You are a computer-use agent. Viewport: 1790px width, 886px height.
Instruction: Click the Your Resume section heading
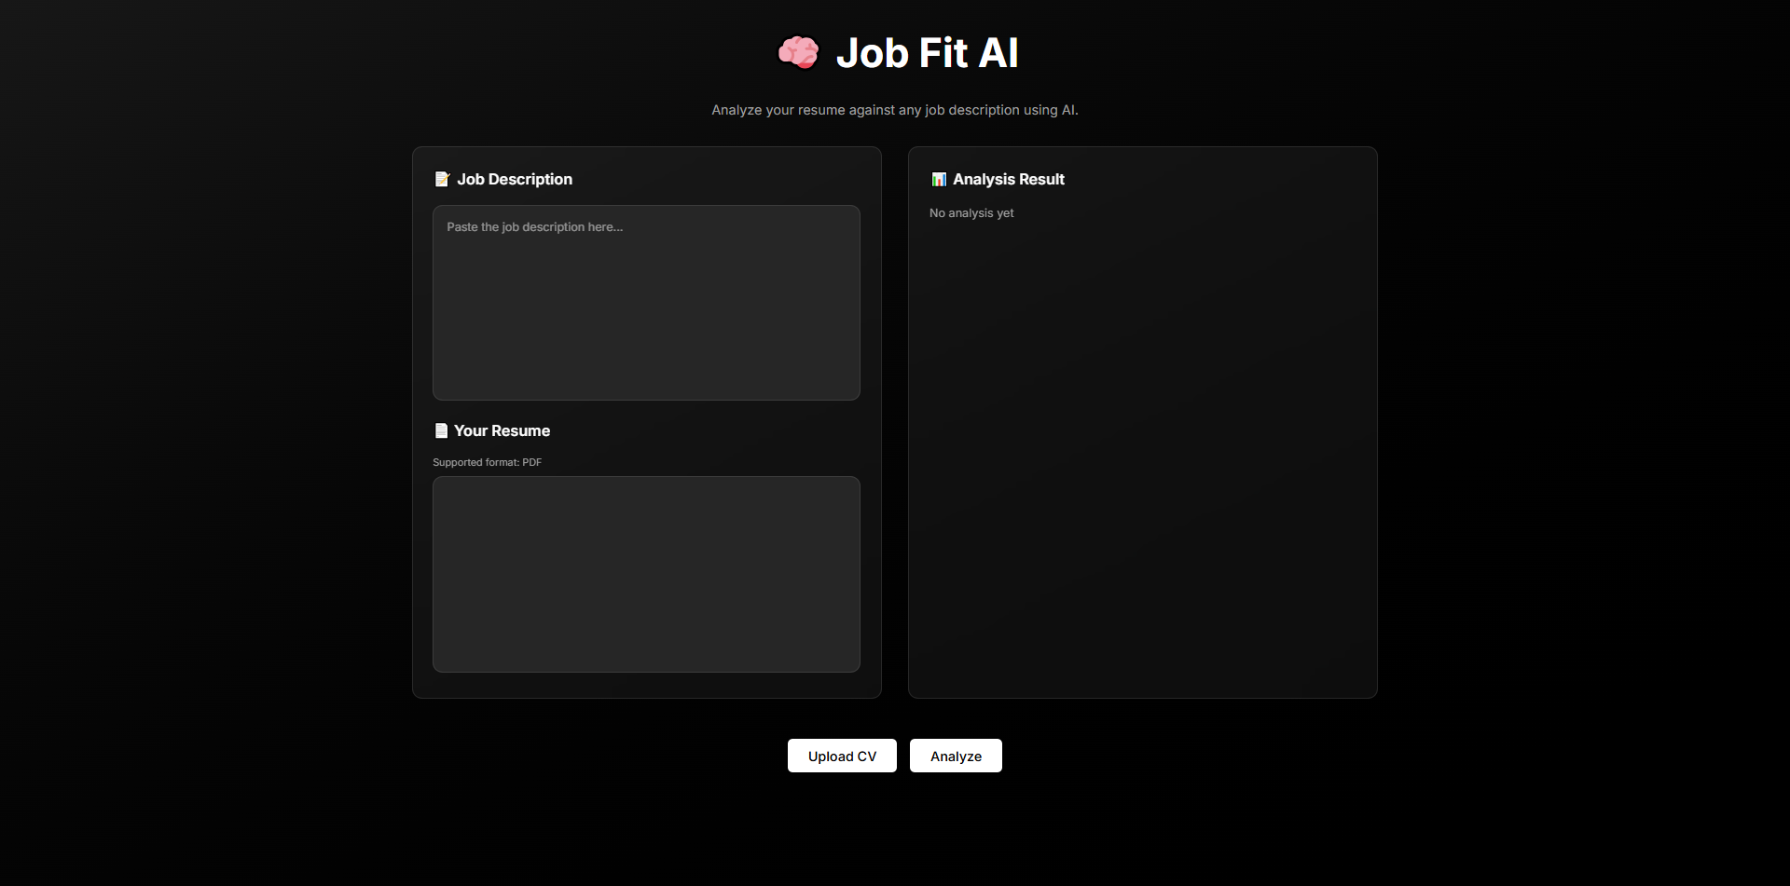click(502, 430)
